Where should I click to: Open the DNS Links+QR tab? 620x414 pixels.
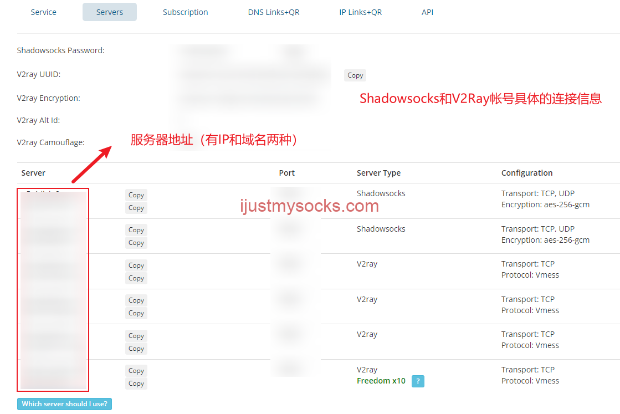274,12
